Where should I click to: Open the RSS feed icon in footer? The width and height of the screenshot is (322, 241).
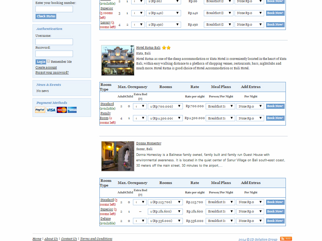click(x=286, y=239)
